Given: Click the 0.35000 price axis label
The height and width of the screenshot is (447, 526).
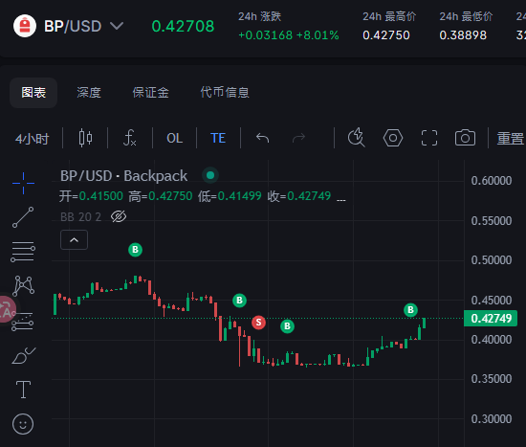Looking at the screenshot, I should pyautogui.click(x=492, y=379).
